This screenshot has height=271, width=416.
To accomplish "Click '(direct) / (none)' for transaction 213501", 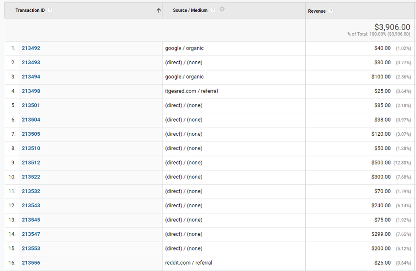I will [x=184, y=105].
